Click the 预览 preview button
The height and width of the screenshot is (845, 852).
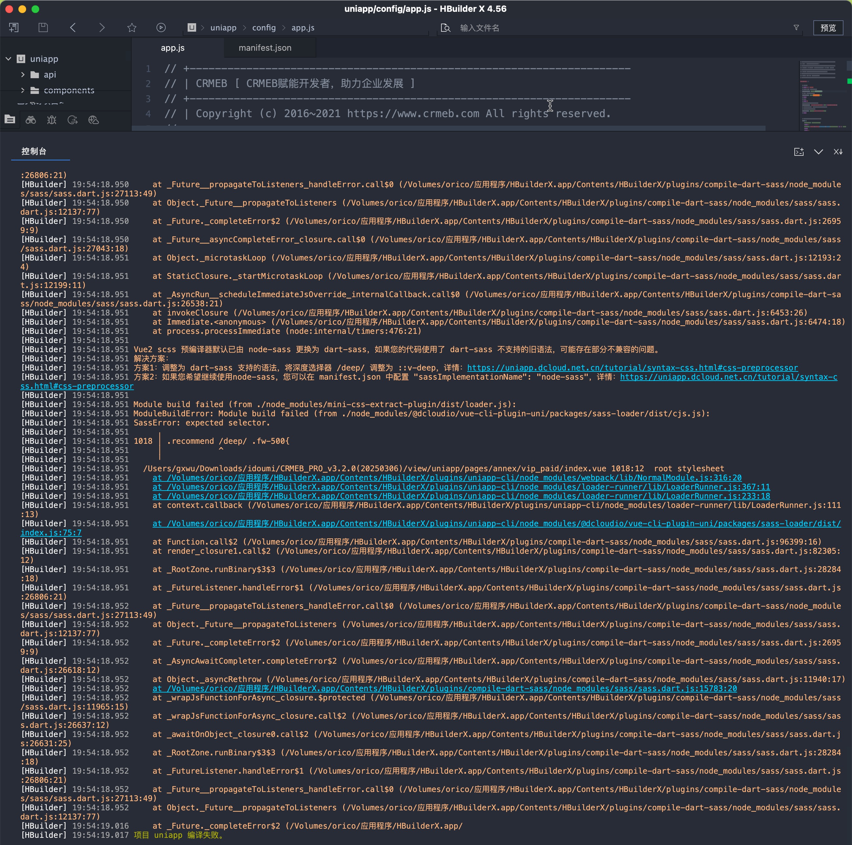828,28
